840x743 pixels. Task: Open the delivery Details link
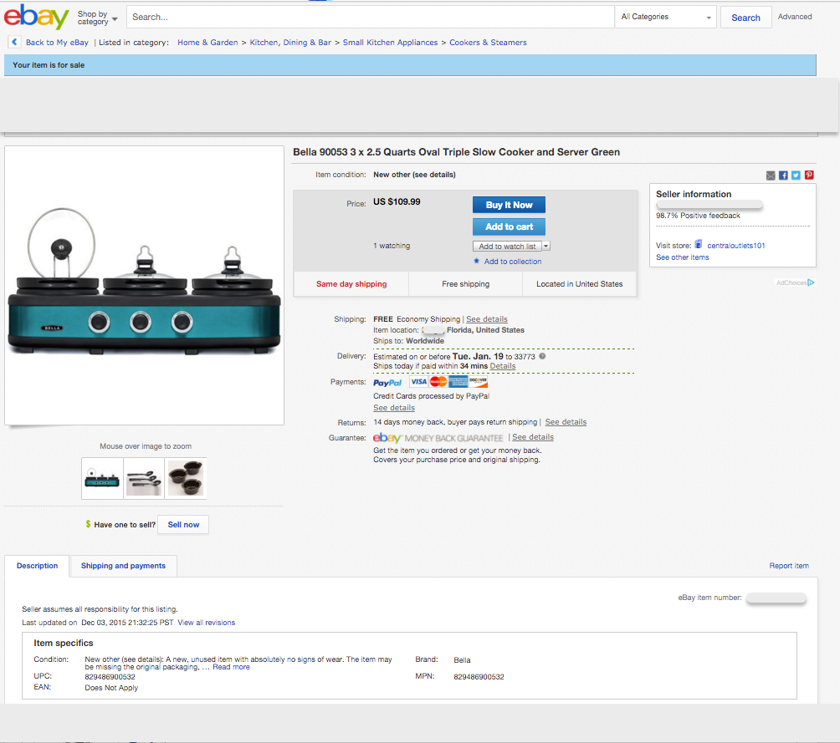(503, 366)
